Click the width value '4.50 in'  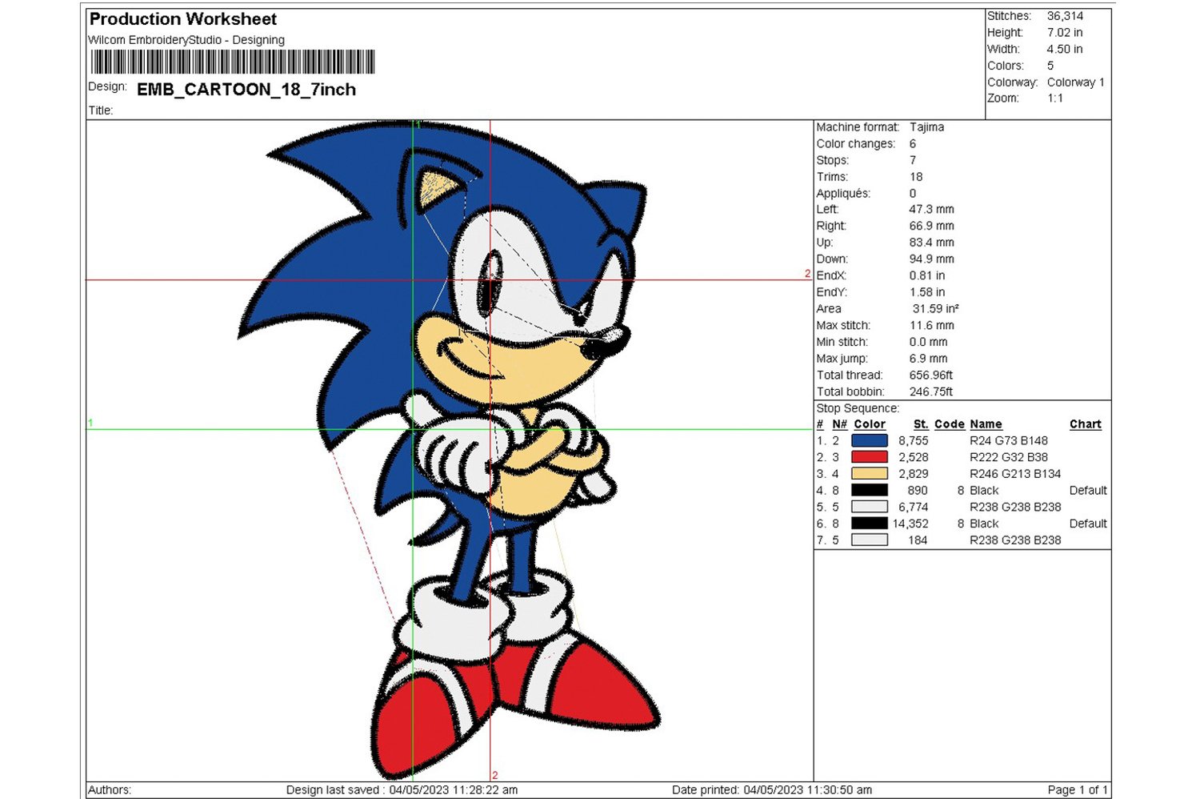(x=1065, y=50)
